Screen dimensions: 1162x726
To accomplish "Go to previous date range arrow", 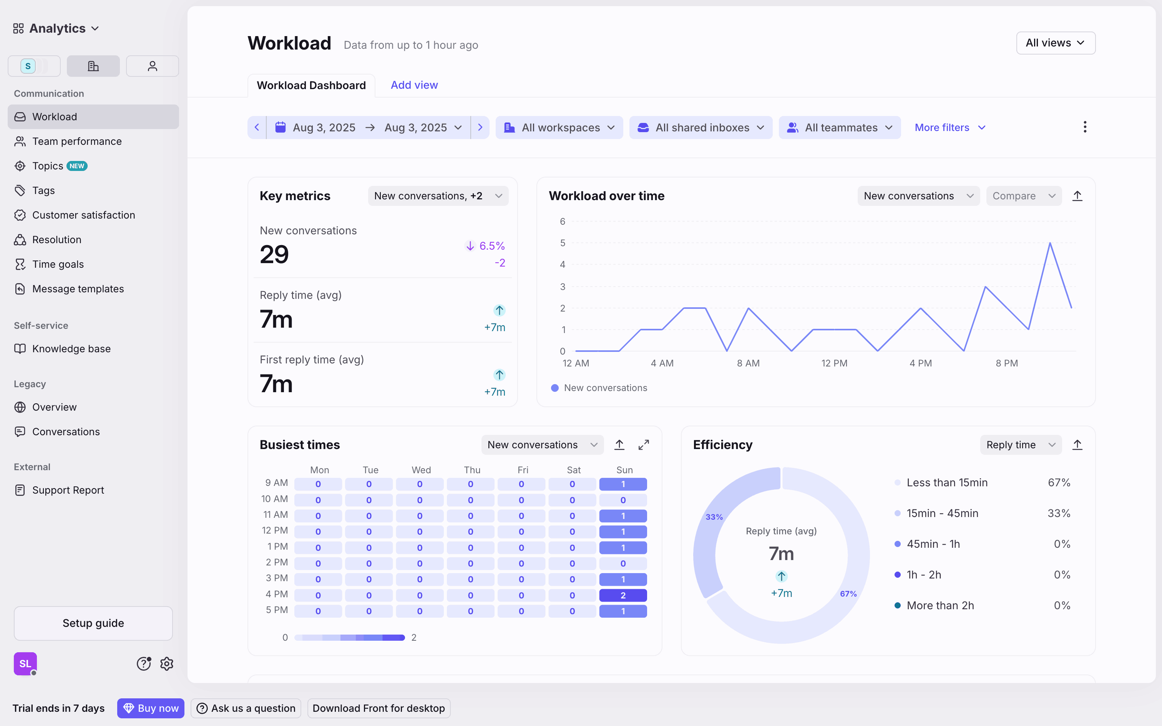I will click(x=257, y=127).
